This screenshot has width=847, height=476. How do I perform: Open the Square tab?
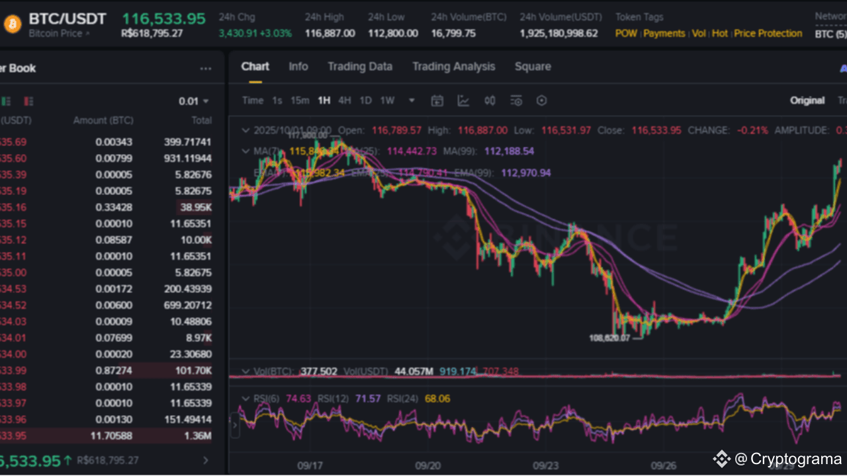point(533,67)
